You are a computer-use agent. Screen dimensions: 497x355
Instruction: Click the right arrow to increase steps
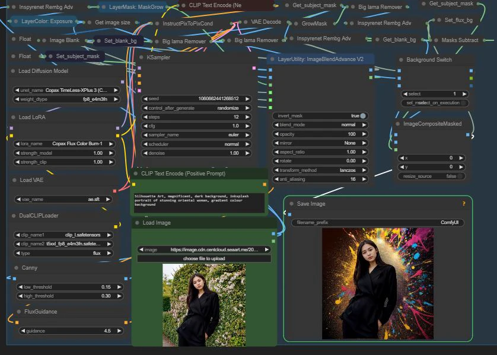point(247,117)
